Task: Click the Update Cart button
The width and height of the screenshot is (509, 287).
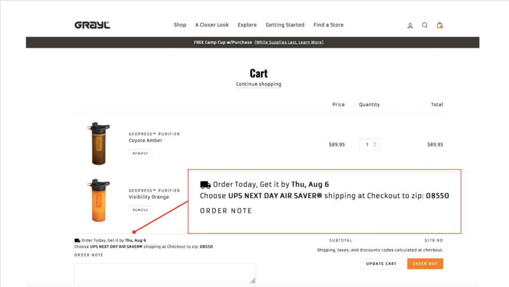Action: pyautogui.click(x=381, y=264)
